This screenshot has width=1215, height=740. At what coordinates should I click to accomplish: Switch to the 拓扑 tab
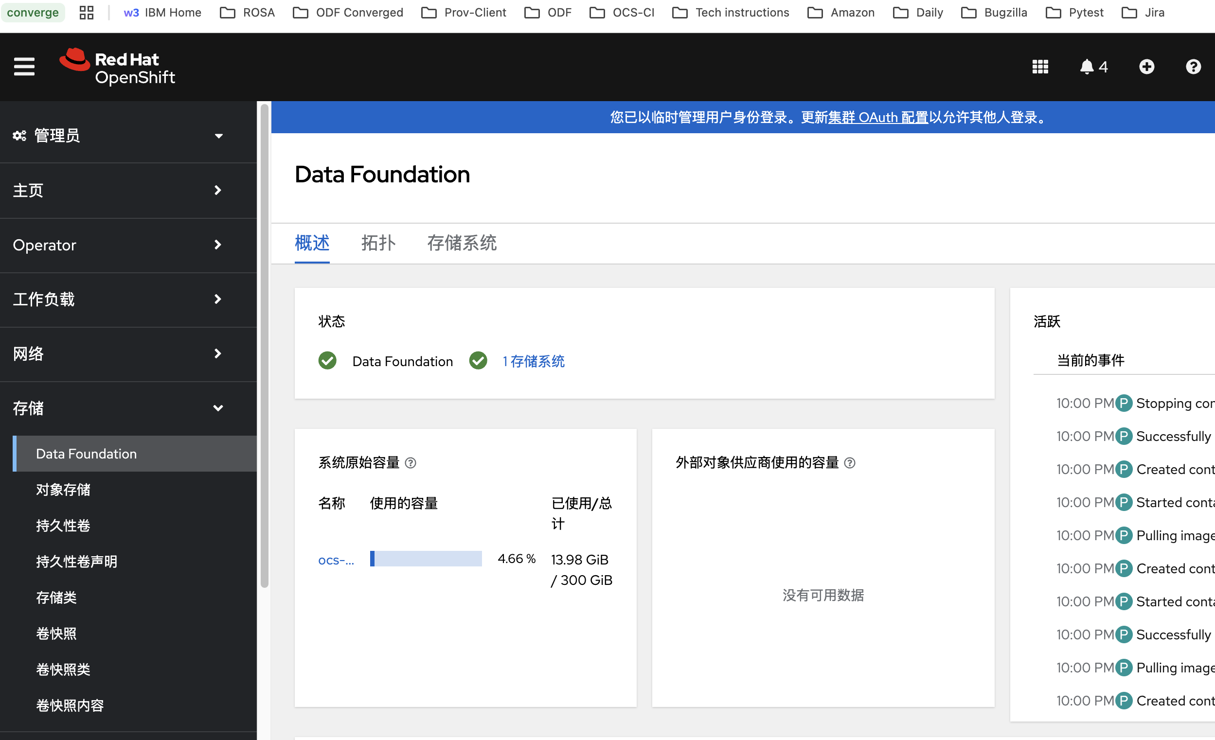point(378,243)
